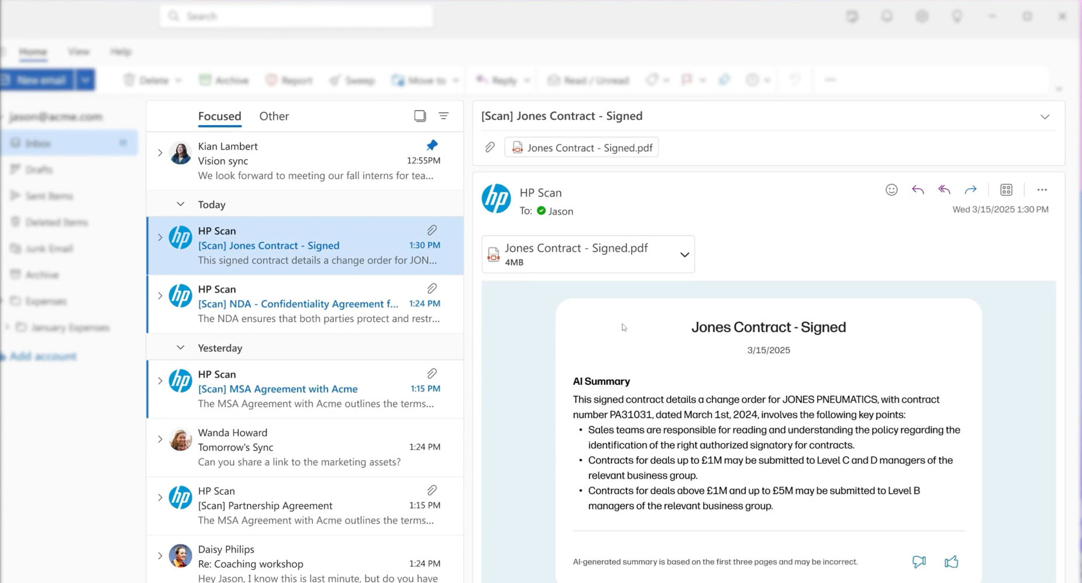Give thumbs up on the AI summary
1082x583 pixels.
951,562
